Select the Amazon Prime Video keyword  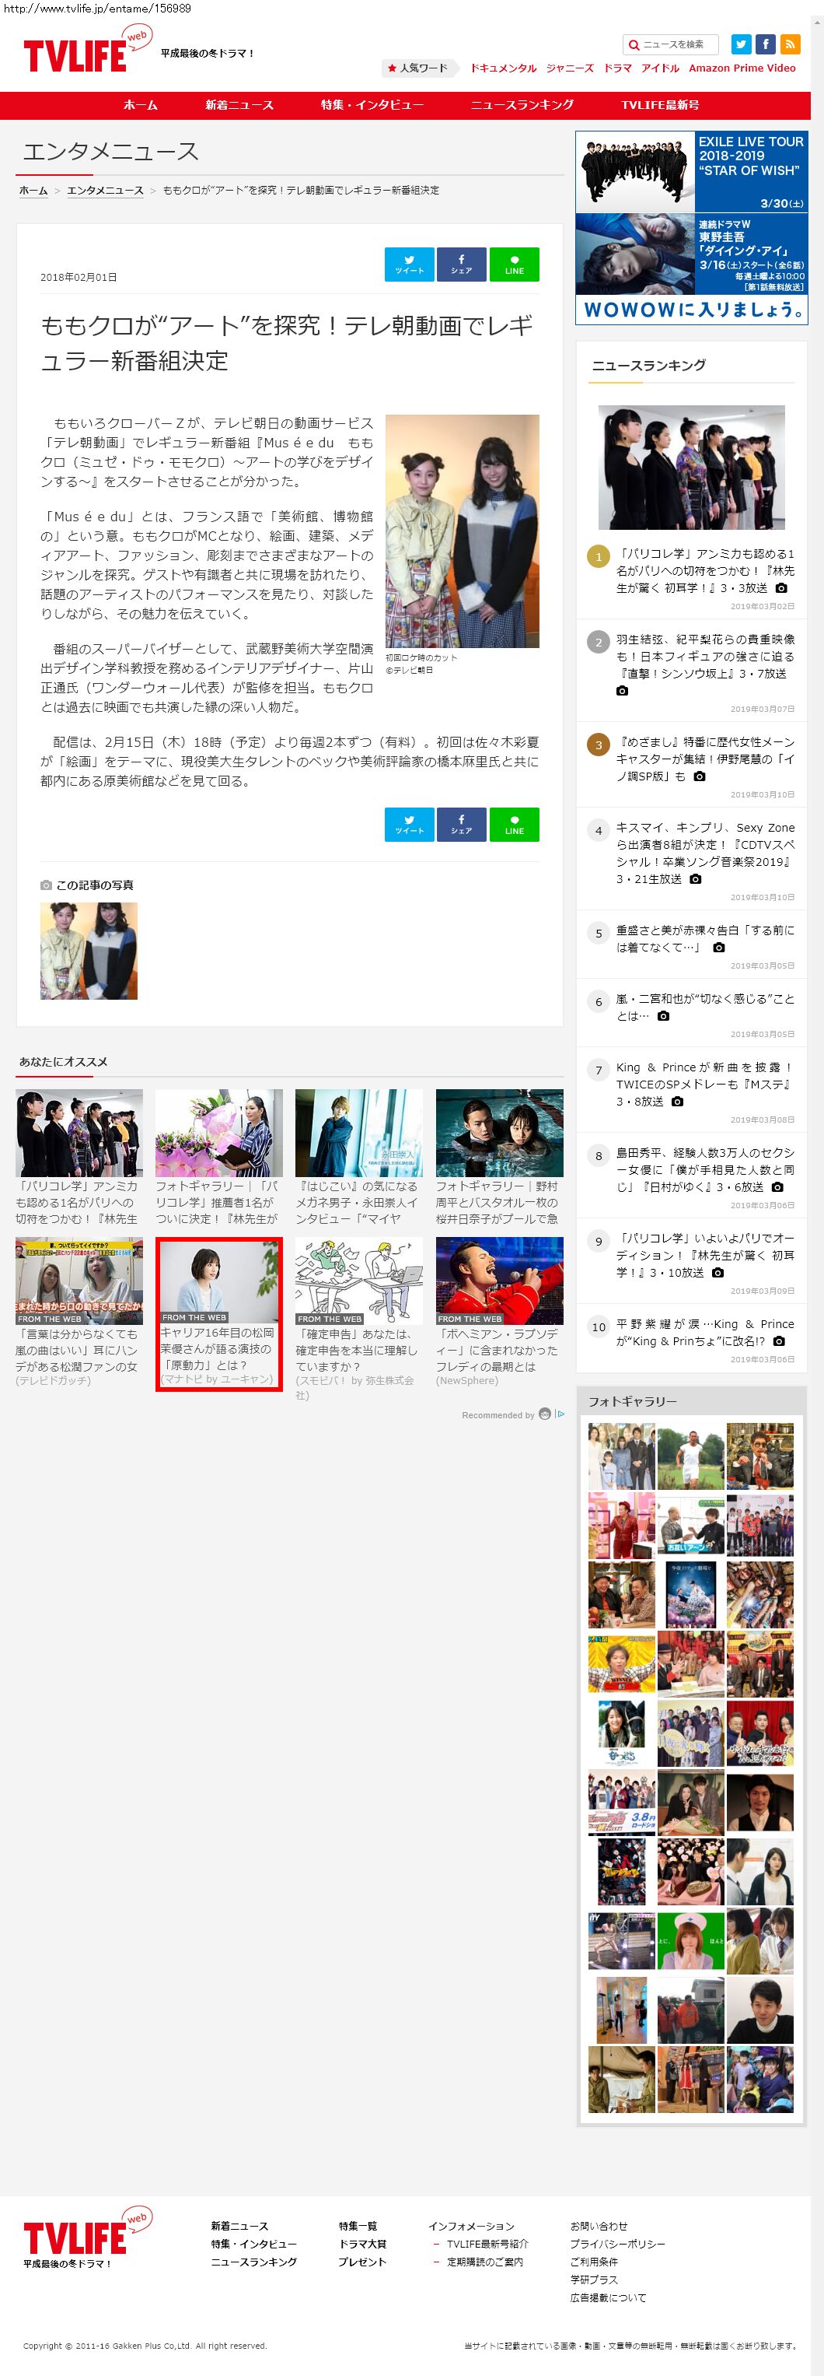click(x=742, y=68)
